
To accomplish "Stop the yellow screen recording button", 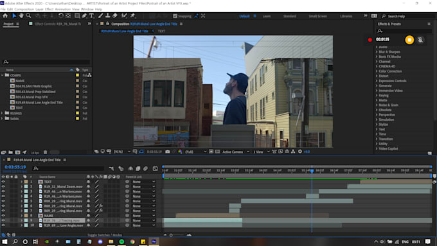I will 409,40.
